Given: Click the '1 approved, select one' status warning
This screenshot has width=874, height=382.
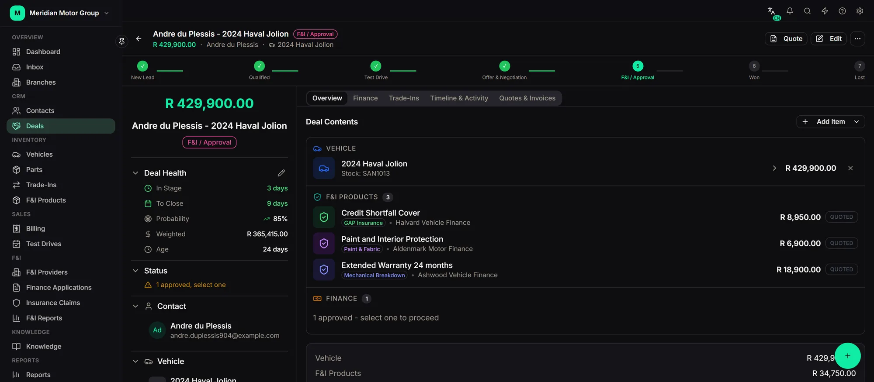Looking at the screenshot, I should [x=191, y=285].
